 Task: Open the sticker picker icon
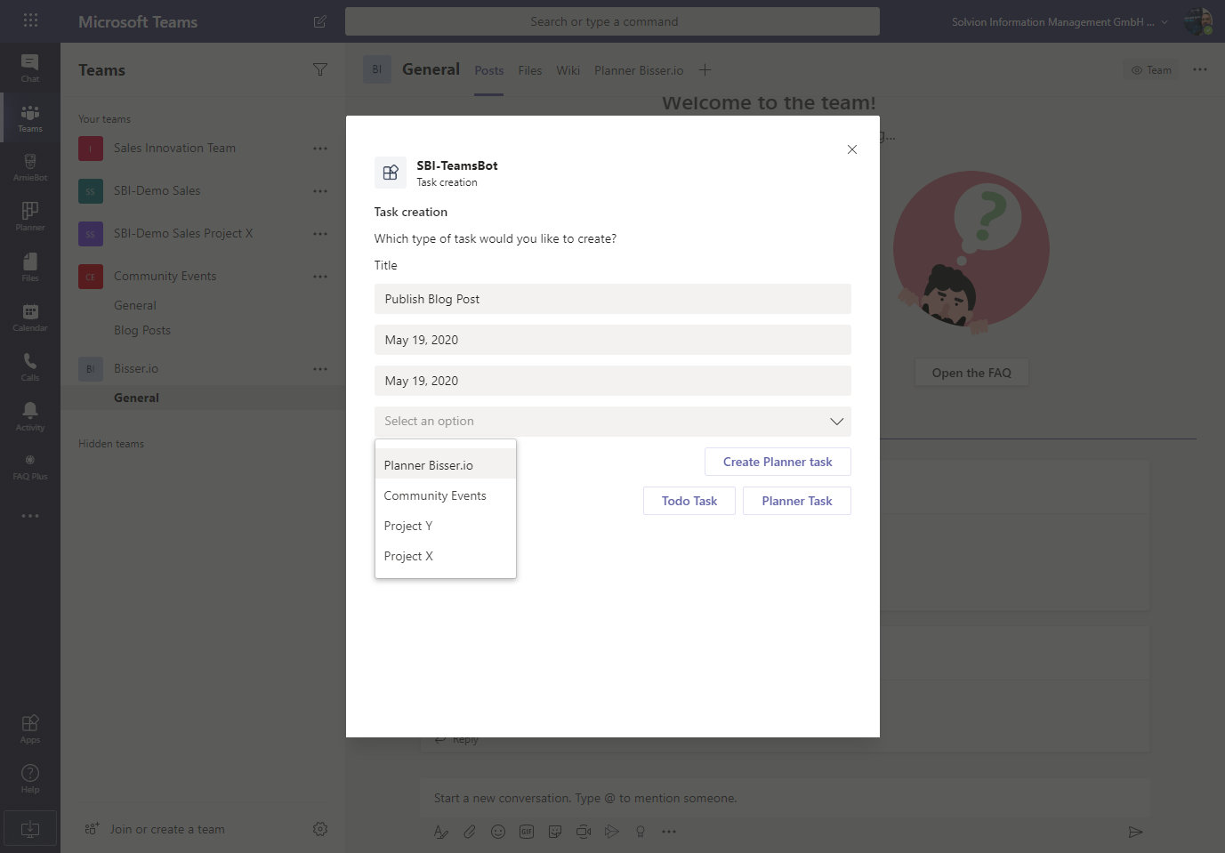(555, 832)
